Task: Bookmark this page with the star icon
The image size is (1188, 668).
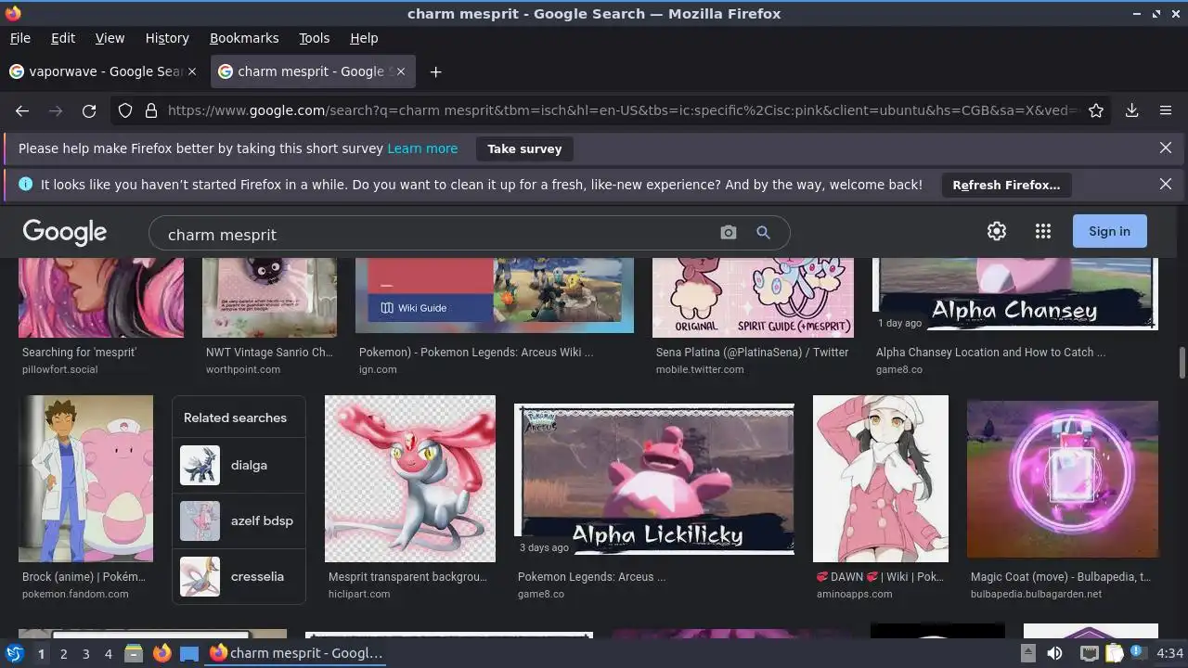Action: click(x=1096, y=110)
